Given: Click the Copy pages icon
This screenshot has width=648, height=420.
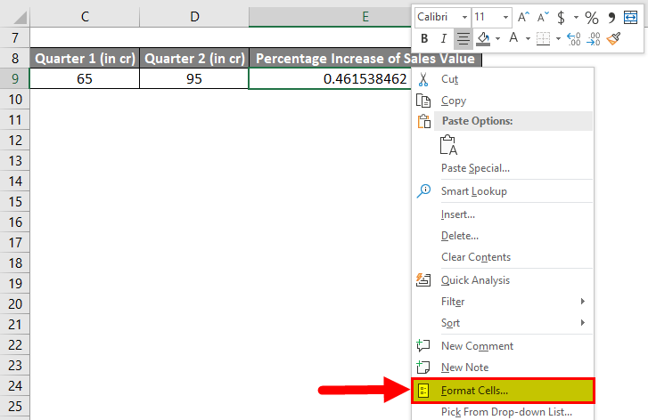Looking at the screenshot, I should point(423,101).
